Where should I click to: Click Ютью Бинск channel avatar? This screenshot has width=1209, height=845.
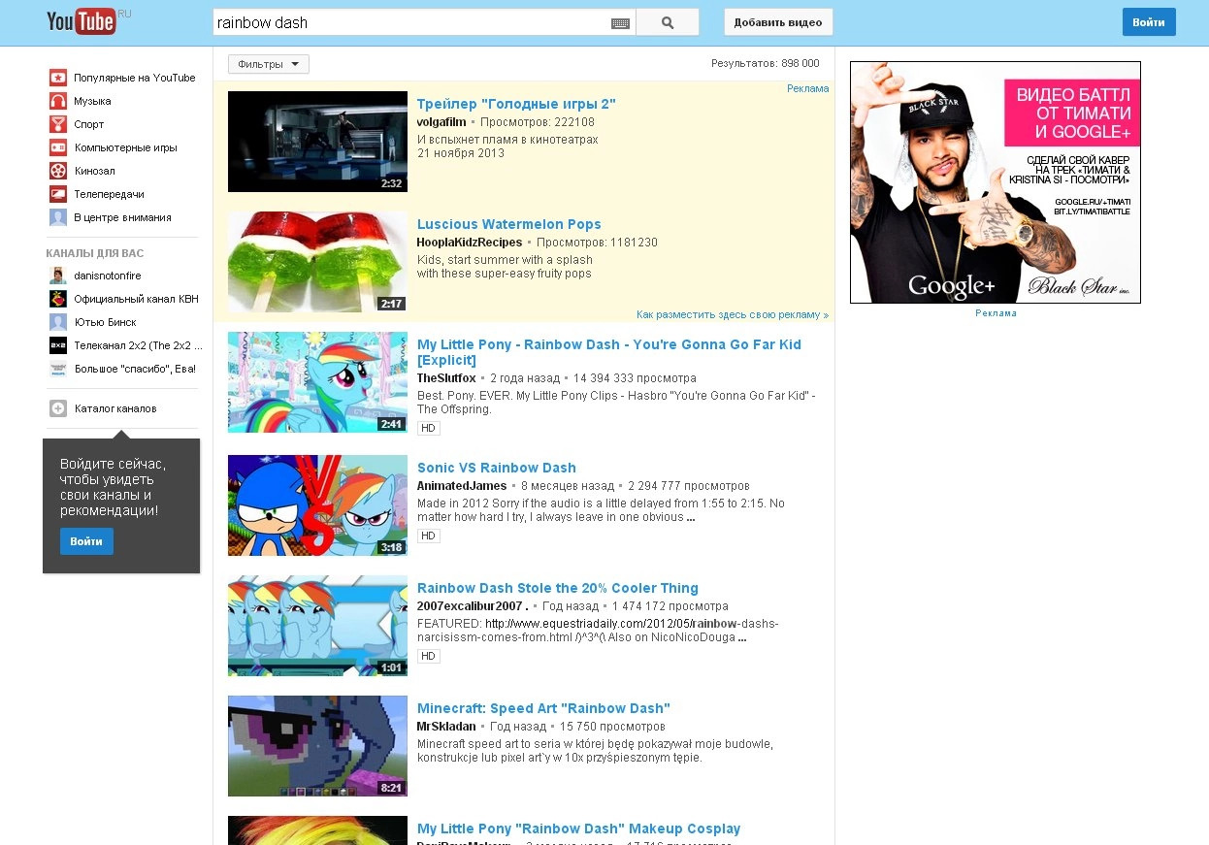(x=58, y=322)
